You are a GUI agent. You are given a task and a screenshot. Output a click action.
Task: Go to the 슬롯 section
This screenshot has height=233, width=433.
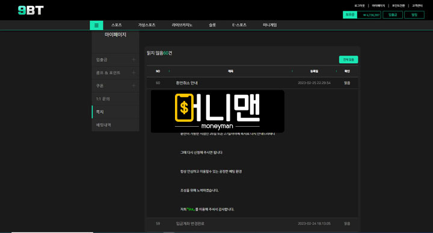(212, 25)
